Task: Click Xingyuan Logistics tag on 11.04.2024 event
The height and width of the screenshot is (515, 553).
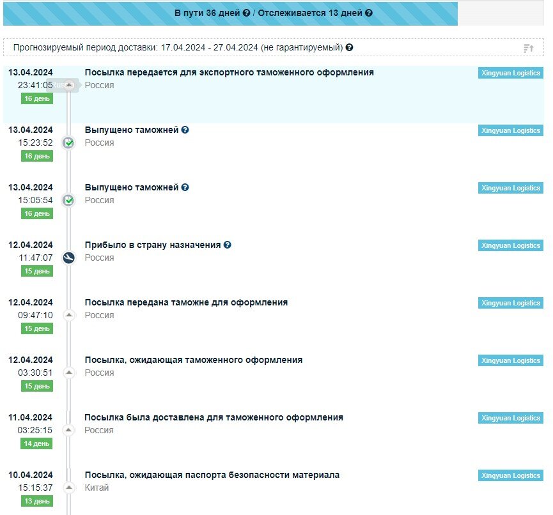Action: pos(511,418)
